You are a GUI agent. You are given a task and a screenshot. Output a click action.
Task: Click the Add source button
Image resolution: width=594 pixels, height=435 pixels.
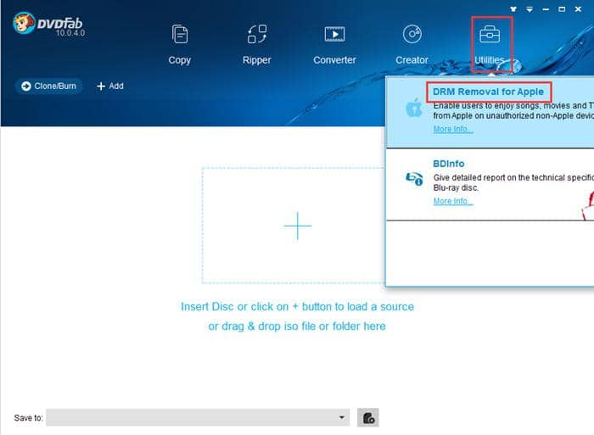[x=110, y=86]
